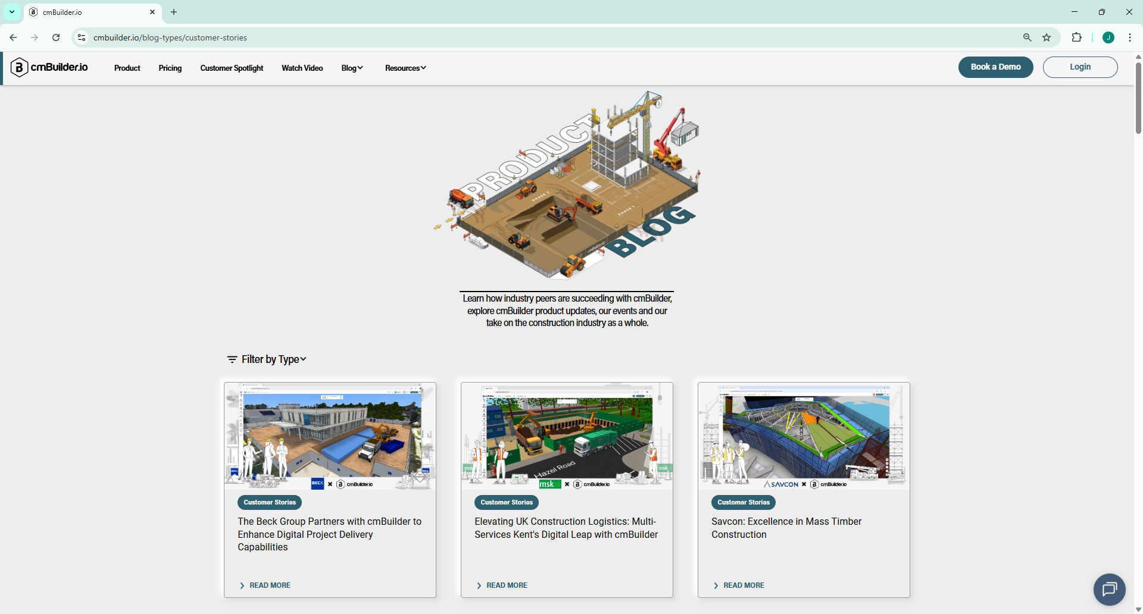Viewport: 1143px width, 614px height.
Task: Open the Multi-Services Kent article thumbnail
Action: tap(567, 436)
